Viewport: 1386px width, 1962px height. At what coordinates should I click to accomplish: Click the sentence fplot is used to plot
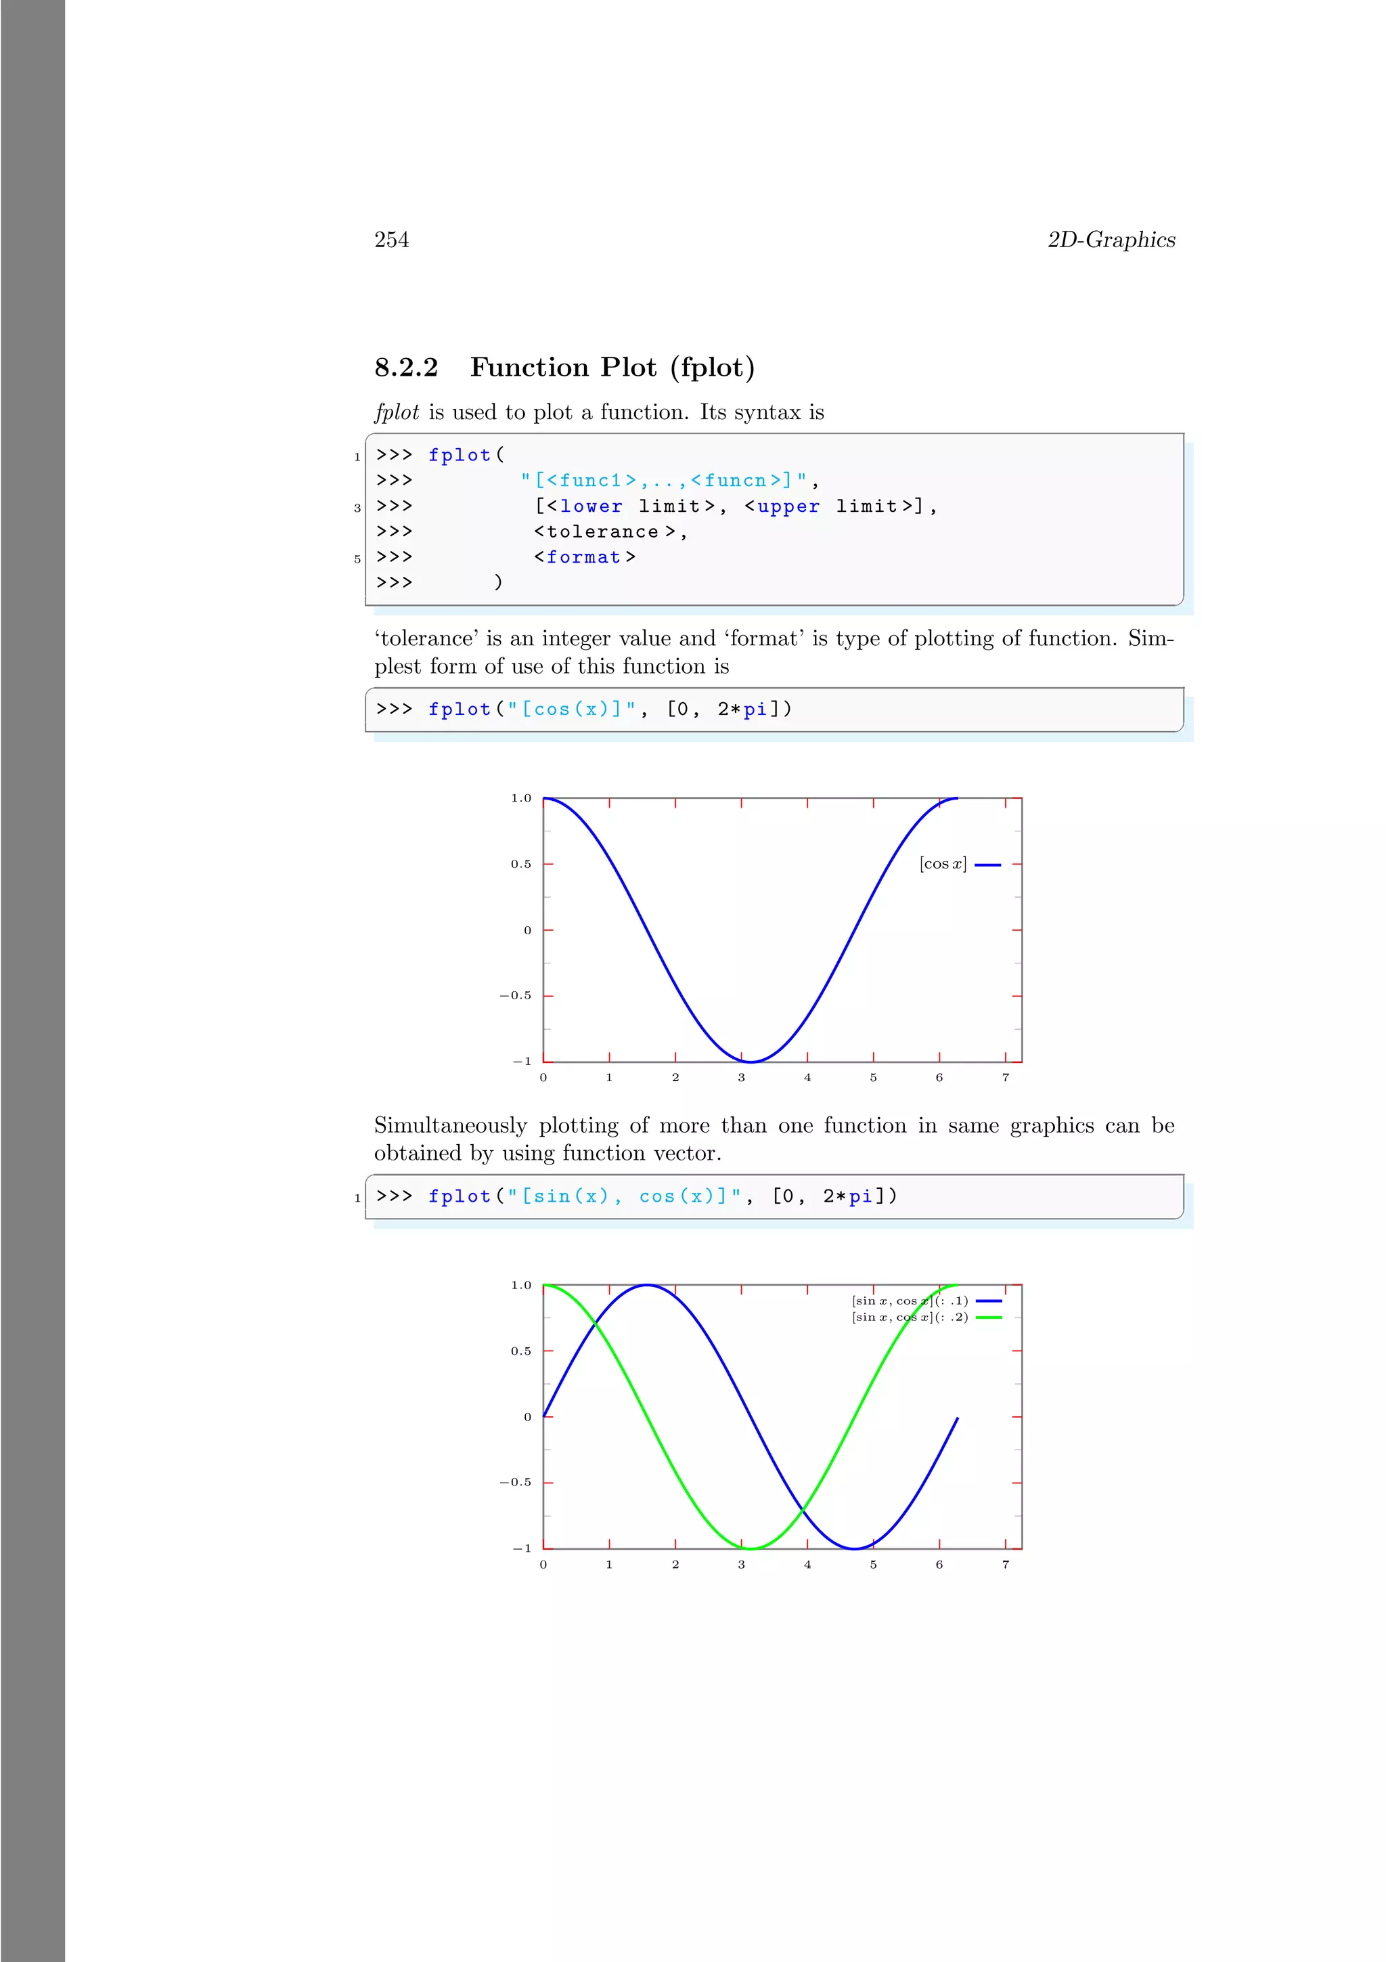coord(599,413)
